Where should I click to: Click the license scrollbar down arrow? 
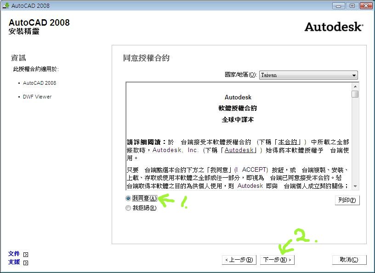point(355,186)
